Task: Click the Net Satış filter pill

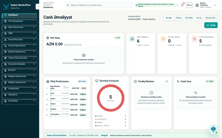Action: [x=82, y=81]
